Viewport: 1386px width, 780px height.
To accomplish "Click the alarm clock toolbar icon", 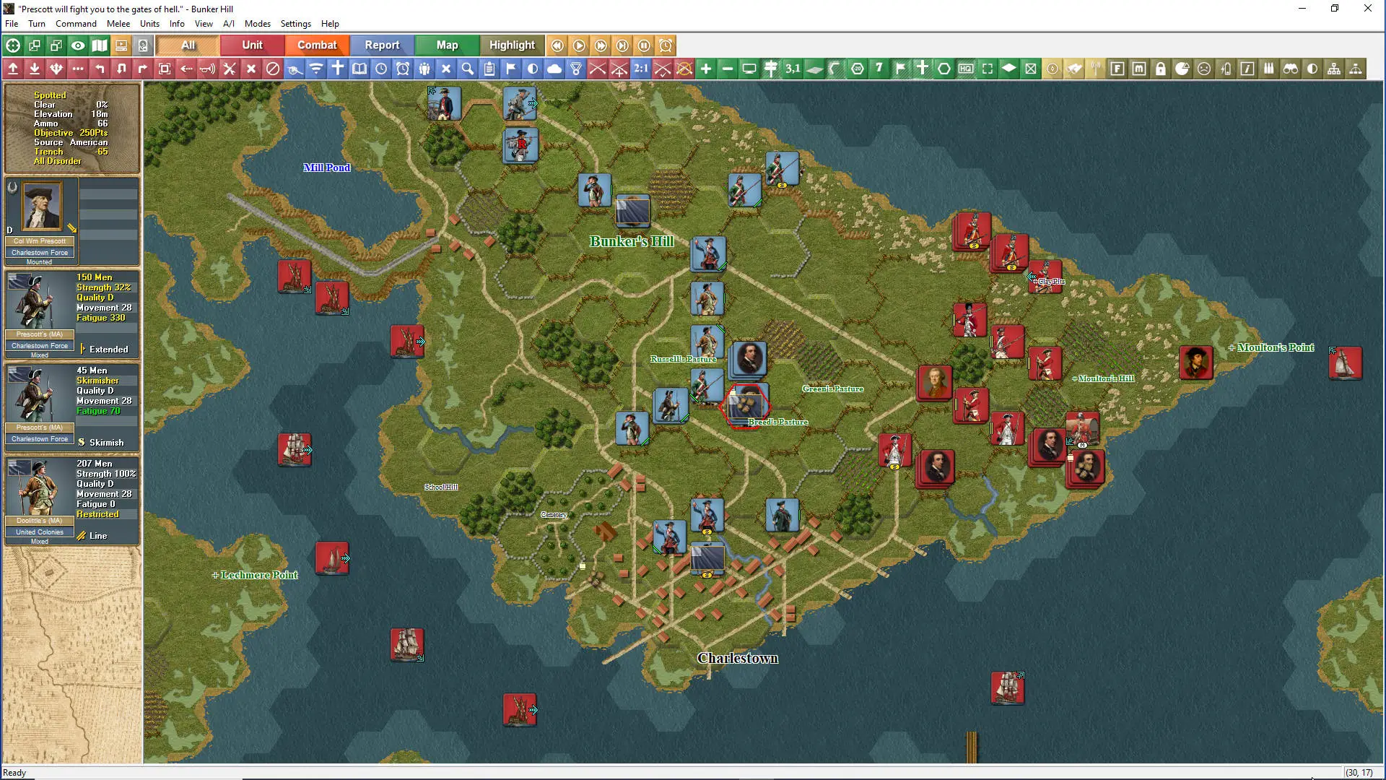I will (403, 69).
